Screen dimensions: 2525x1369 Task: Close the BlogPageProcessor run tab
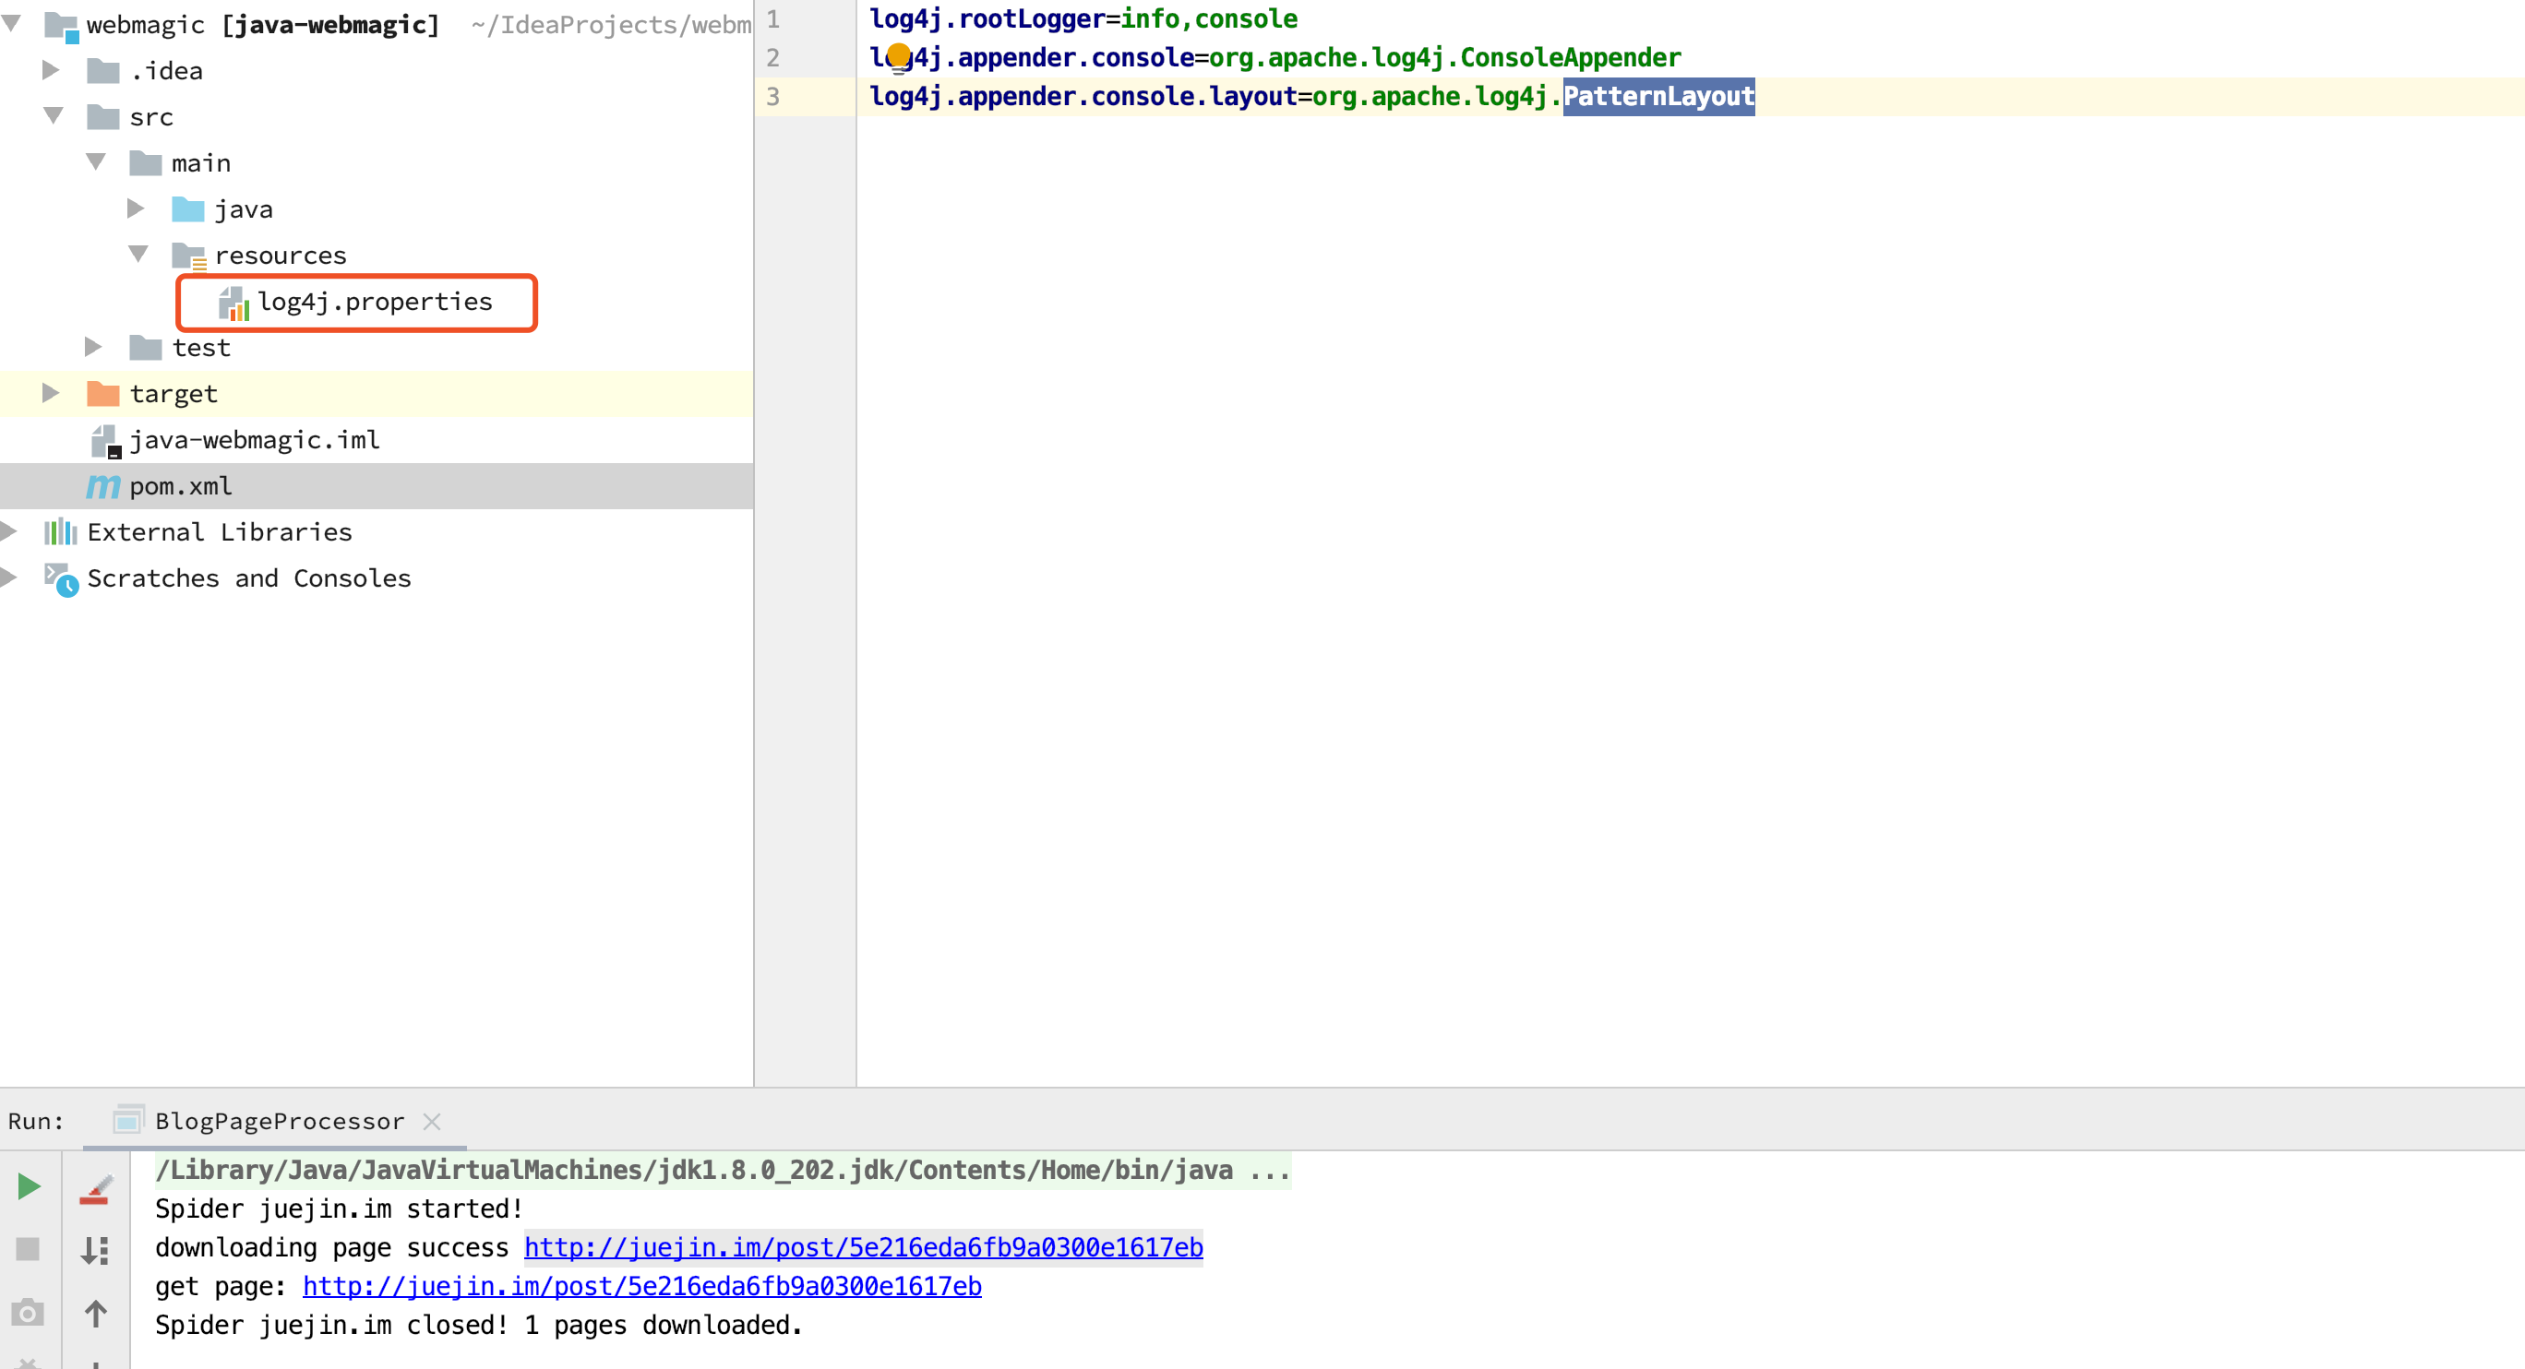click(x=431, y=1121)
